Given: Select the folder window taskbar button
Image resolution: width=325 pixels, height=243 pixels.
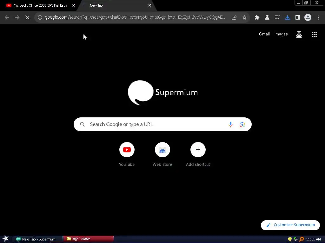Looking at the screenshot, I should (x=89, y=239).
